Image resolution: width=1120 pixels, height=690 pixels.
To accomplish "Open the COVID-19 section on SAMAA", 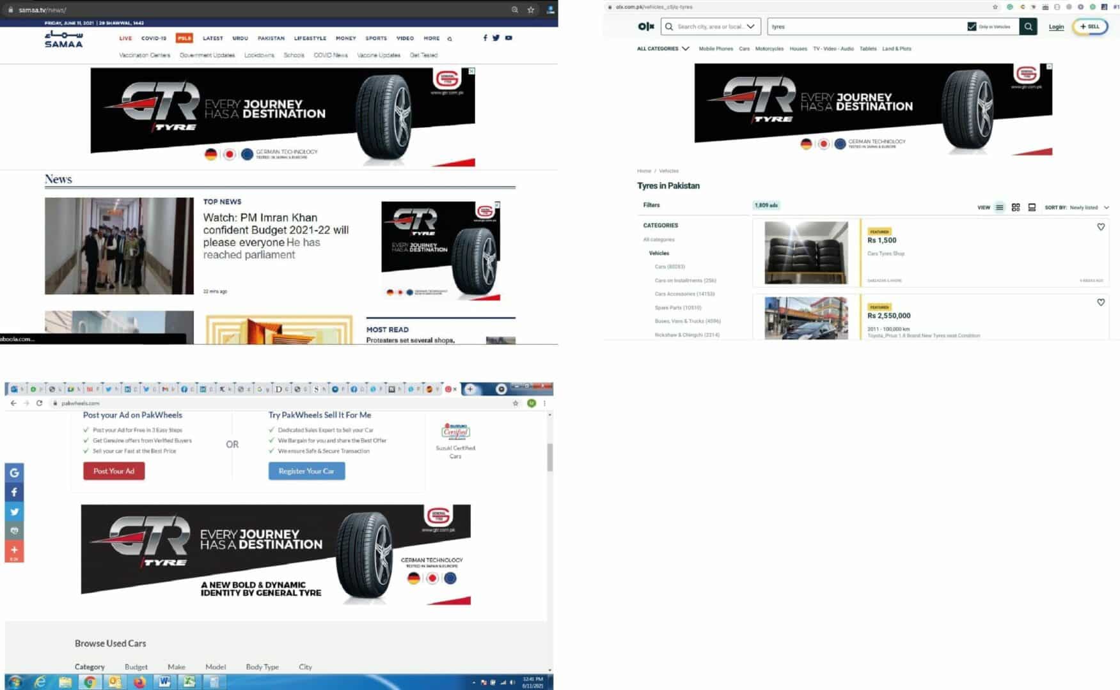I will click(154, 38).
